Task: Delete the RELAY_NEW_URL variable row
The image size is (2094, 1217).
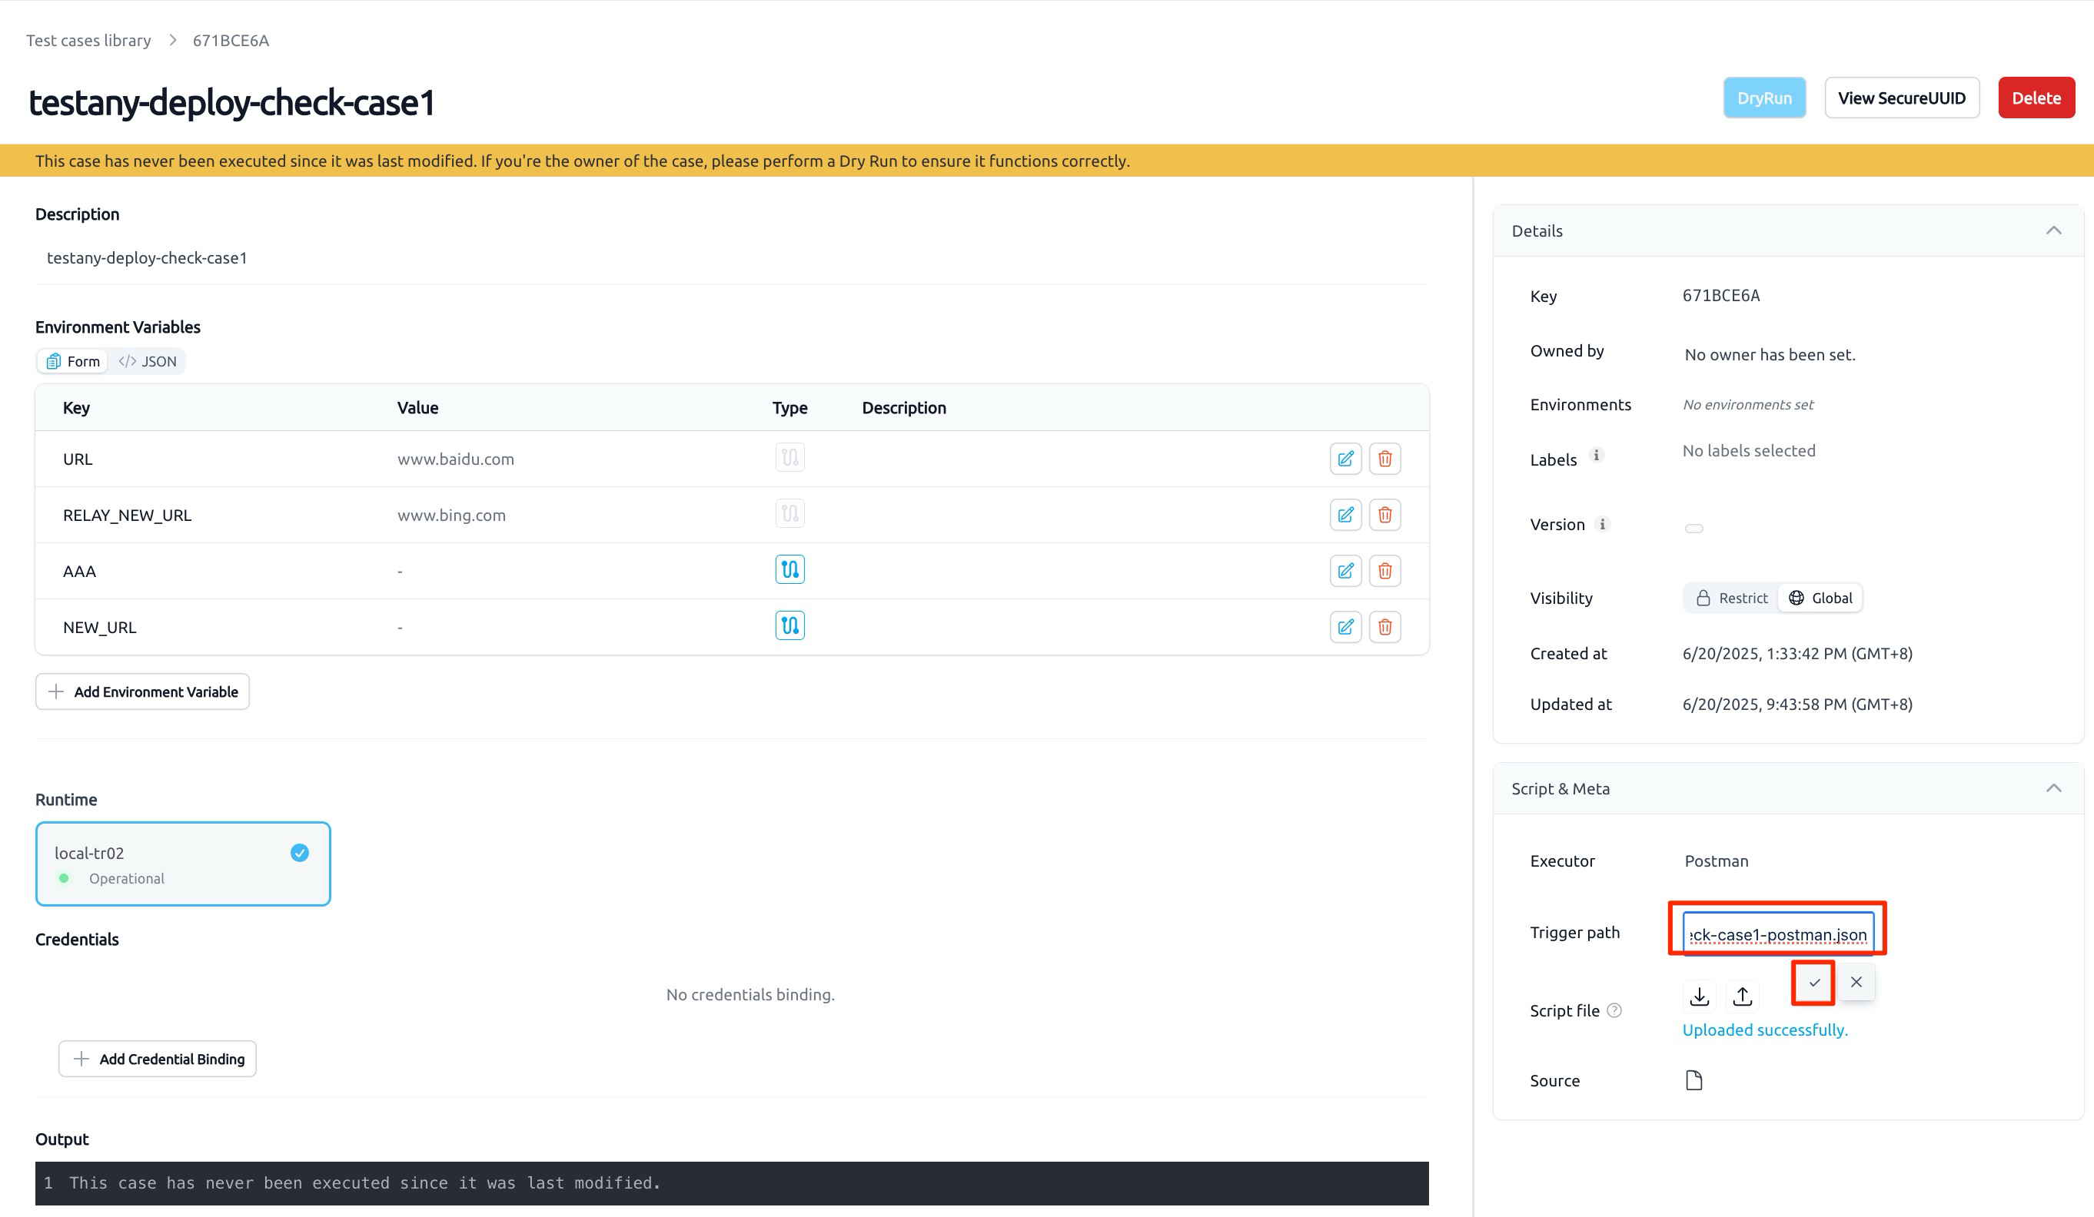Action: pyautogui.click(x=1384, y=515)
